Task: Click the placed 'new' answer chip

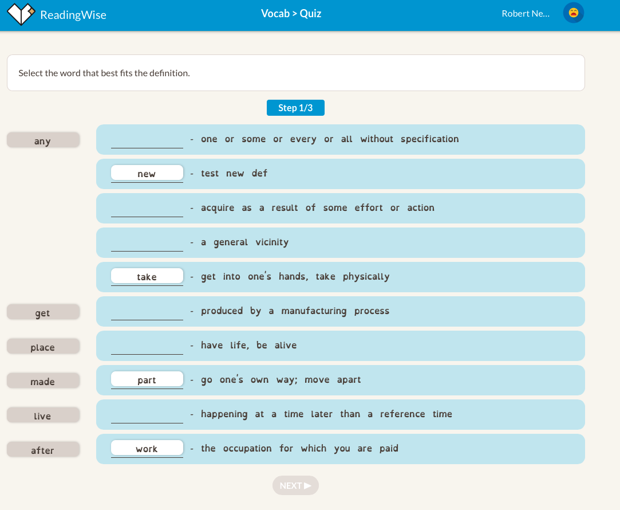Action: coord(147,173)
